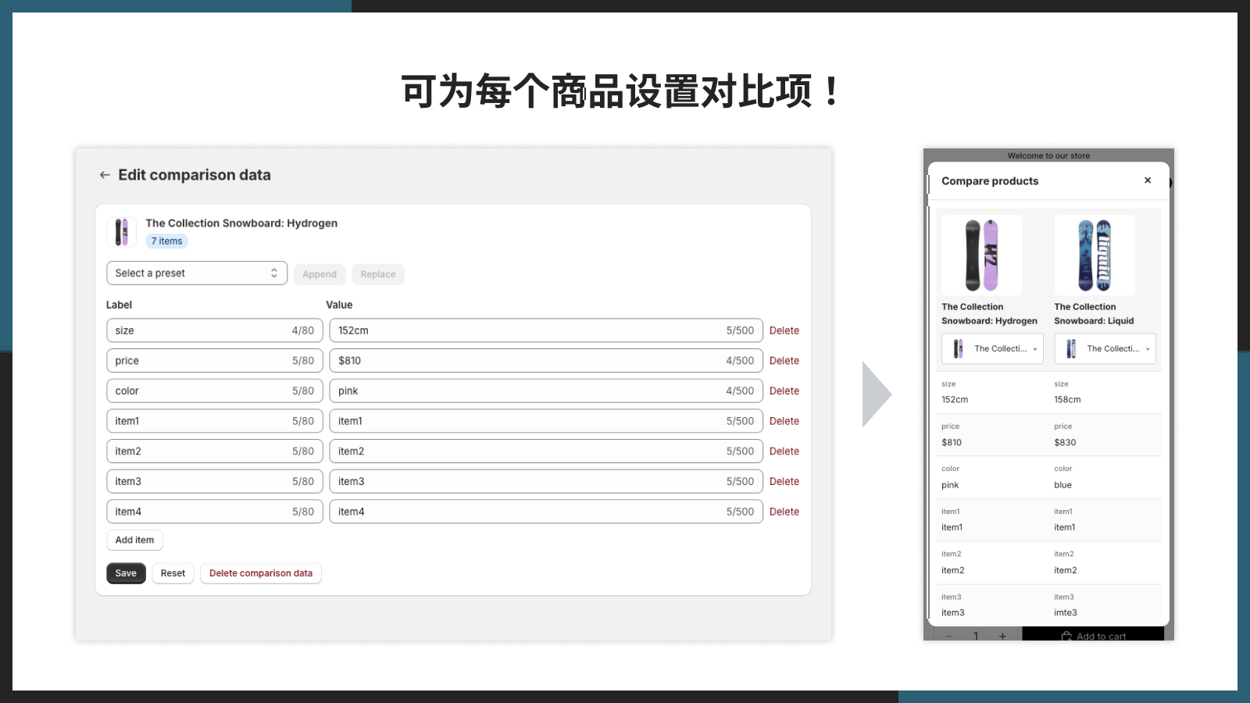Click the item4 value input field
This screenshot has height=703, width=1250.
point(546,512)
